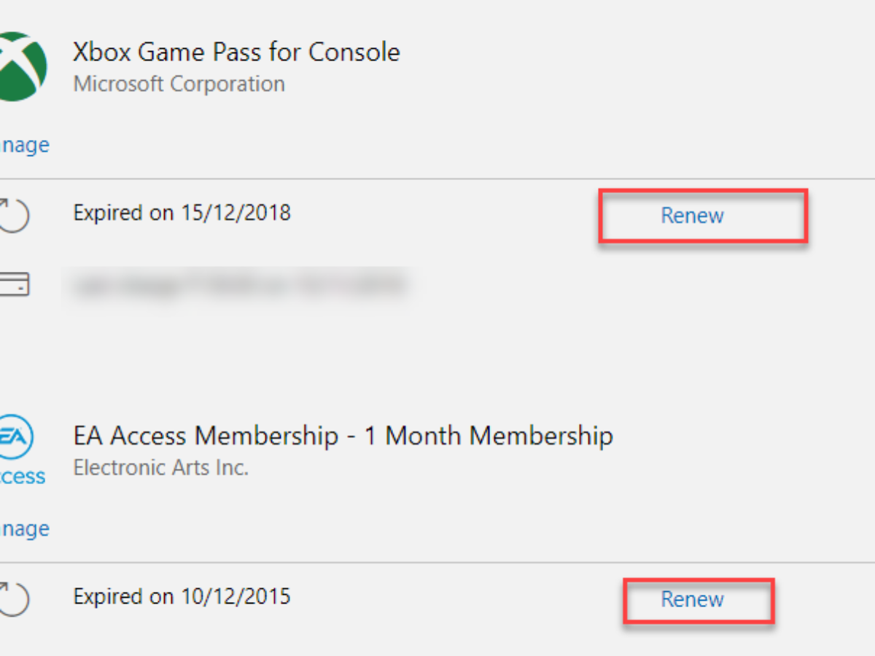Screen dimensions: 875x656
Task: Click the 'Access' label under EA logo
Action: click(x=22, y=477)
